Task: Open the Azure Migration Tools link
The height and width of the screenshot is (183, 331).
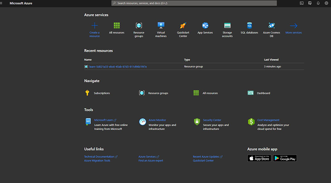Action: click(x=97, y=161)
